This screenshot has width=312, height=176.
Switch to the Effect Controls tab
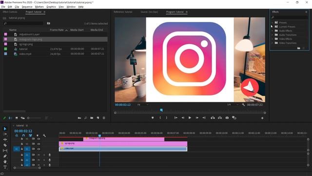click(10, 12)
